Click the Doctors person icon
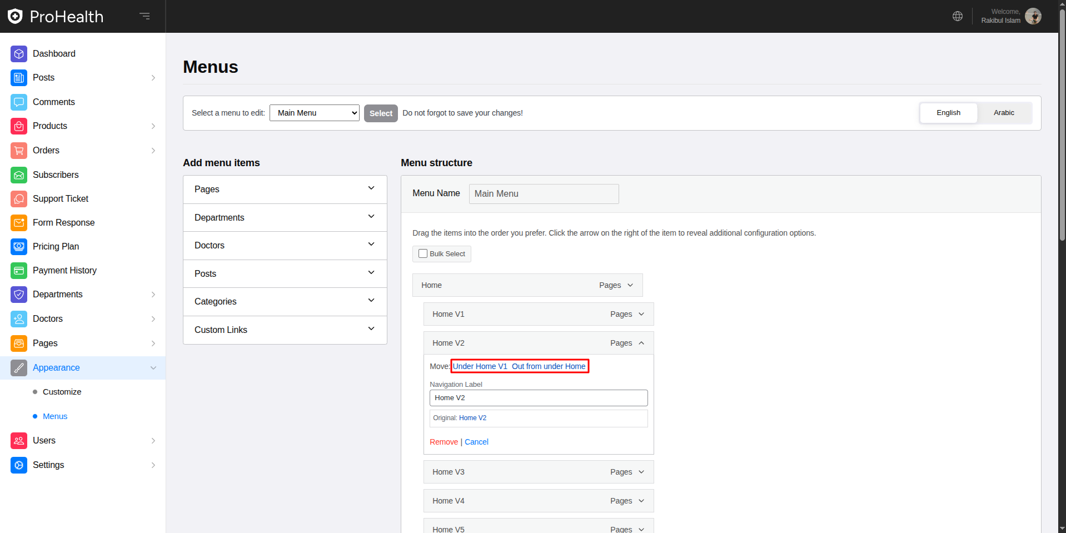 [x=19, y=319]
